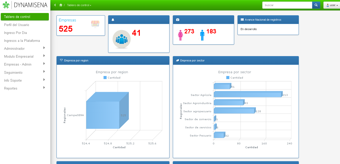Click the pink female figure icon
The height and width of the screenshot is (164, 340).
[x=180, y=35]
